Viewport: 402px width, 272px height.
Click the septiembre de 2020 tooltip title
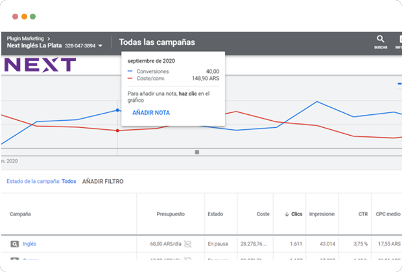tap(151, 61)
